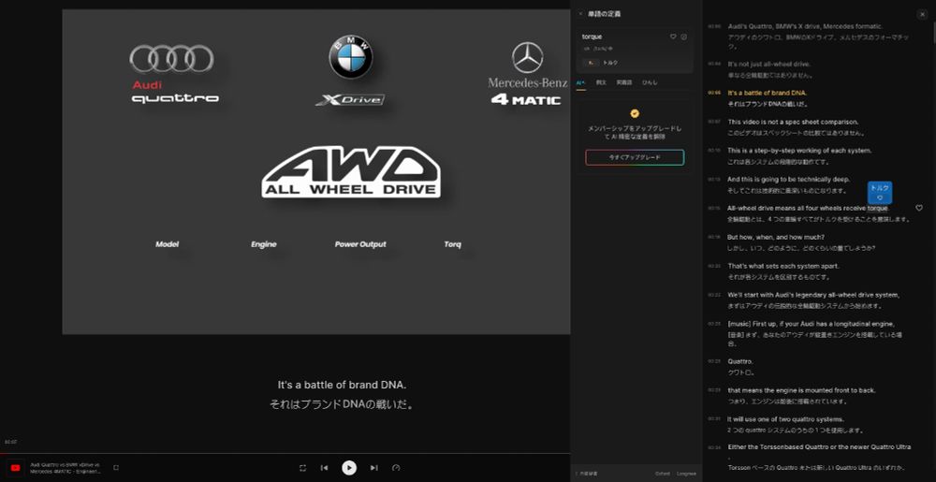Select 'Either the Torssonbased Quattro' line
Viewport: 936px width, 482px height.
point(820,446)
